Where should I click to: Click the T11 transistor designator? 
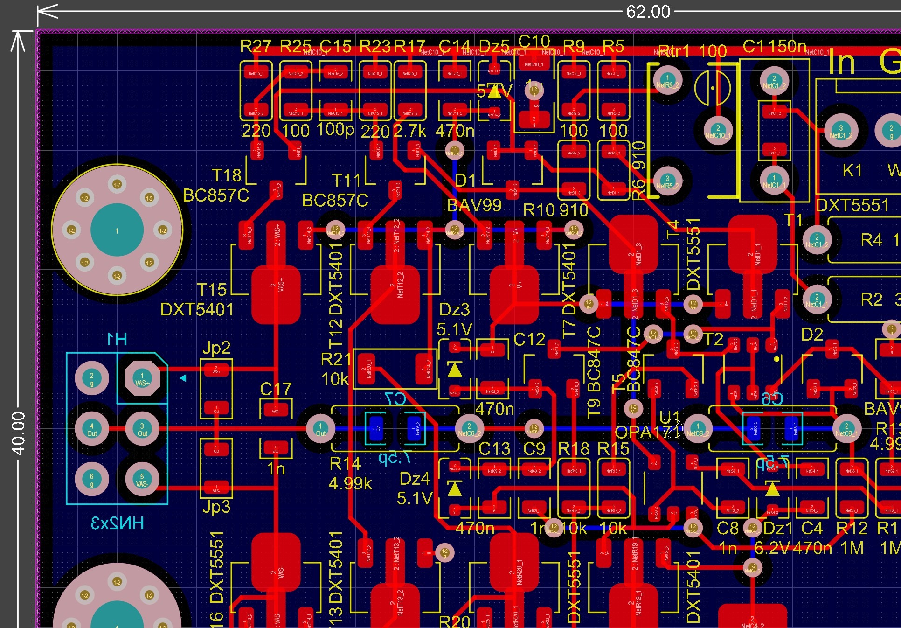point(347,181)
